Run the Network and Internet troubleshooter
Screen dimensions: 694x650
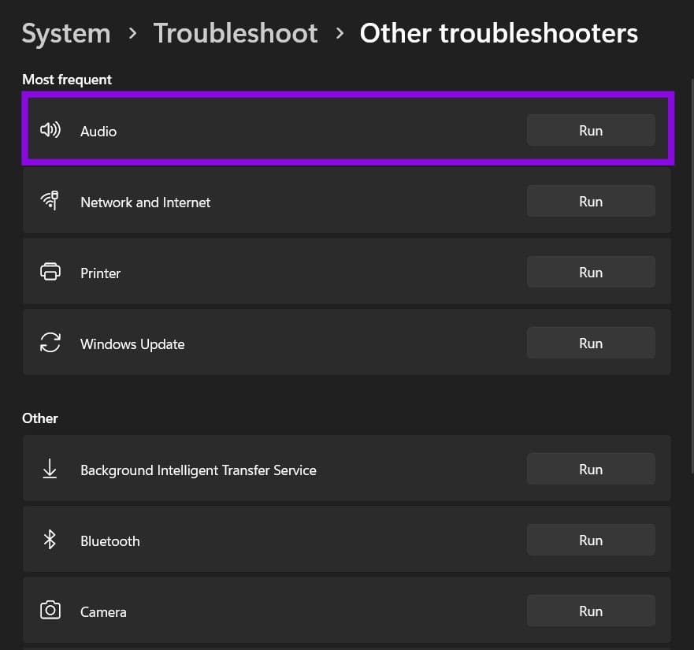[x=591, y=201]
